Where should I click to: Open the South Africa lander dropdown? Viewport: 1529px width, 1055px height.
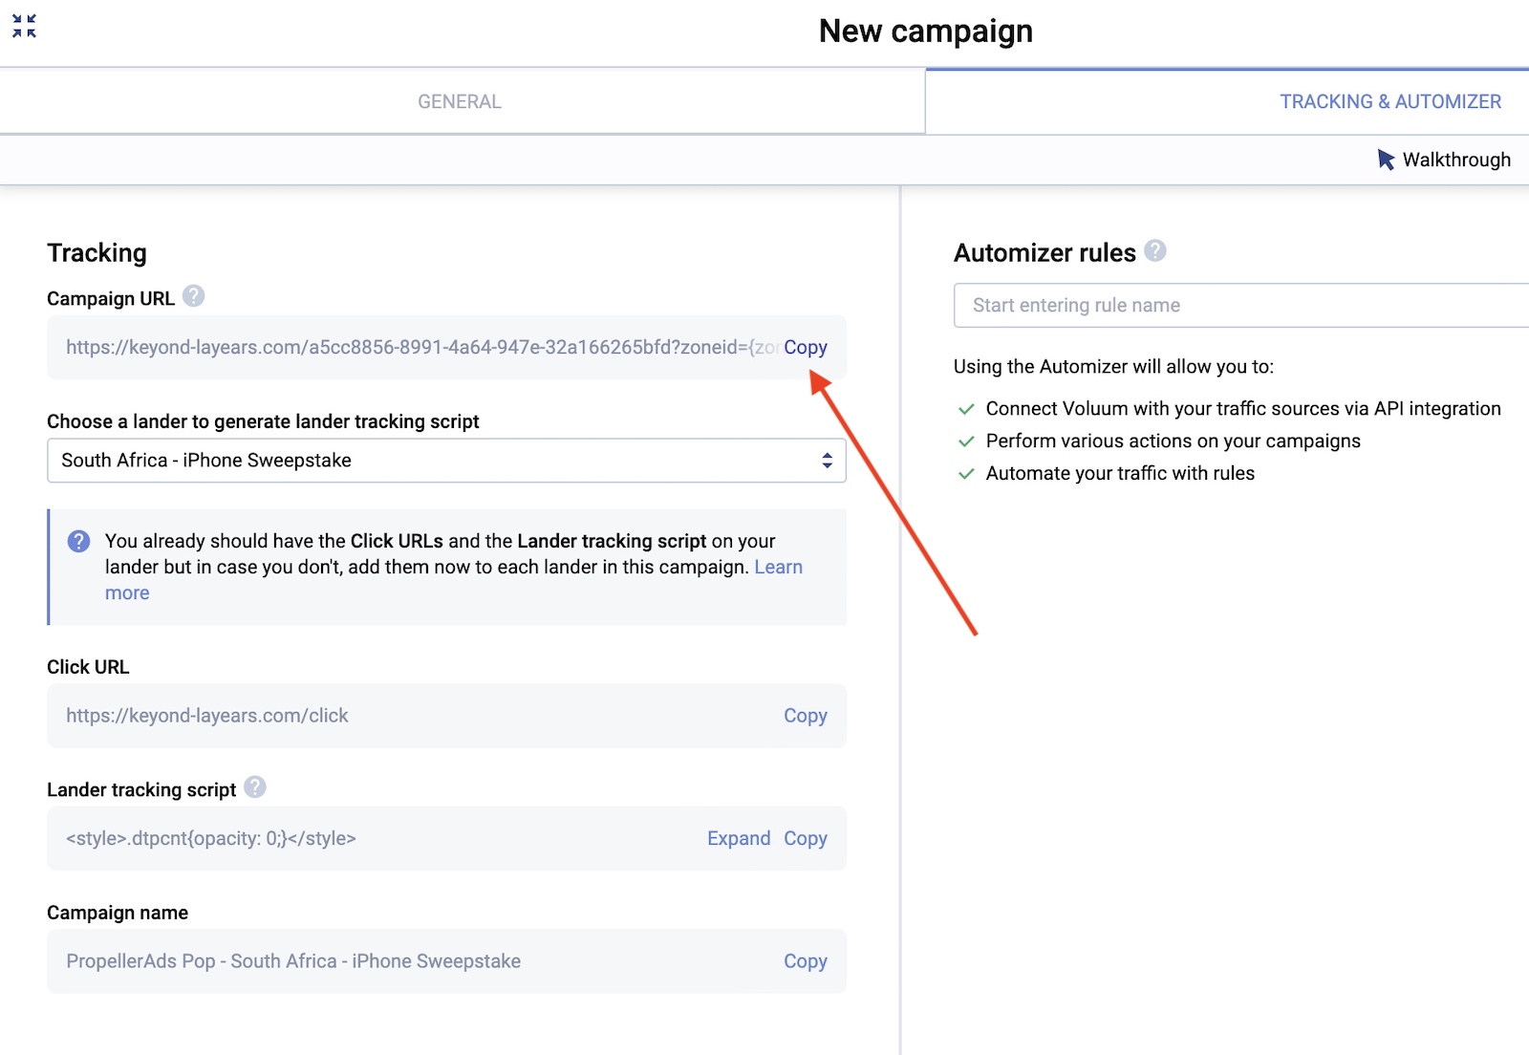(x=446, y=461)
